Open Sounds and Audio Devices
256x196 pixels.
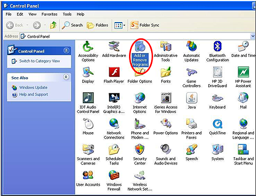tap(166, 155)
